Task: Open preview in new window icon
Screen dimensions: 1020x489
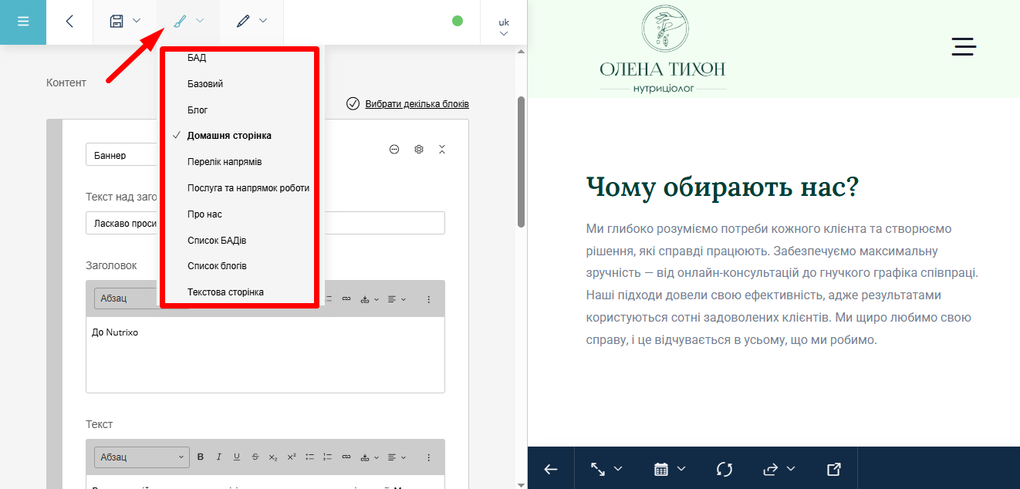Action: pyautogui.click(x=833, y=469)
